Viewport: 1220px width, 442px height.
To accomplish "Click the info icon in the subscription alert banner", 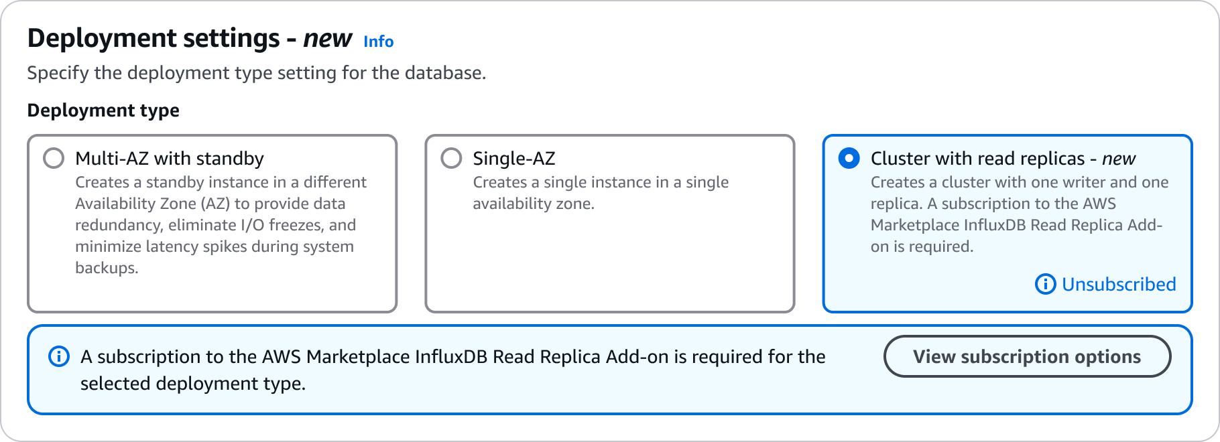I will pos(59,356).
